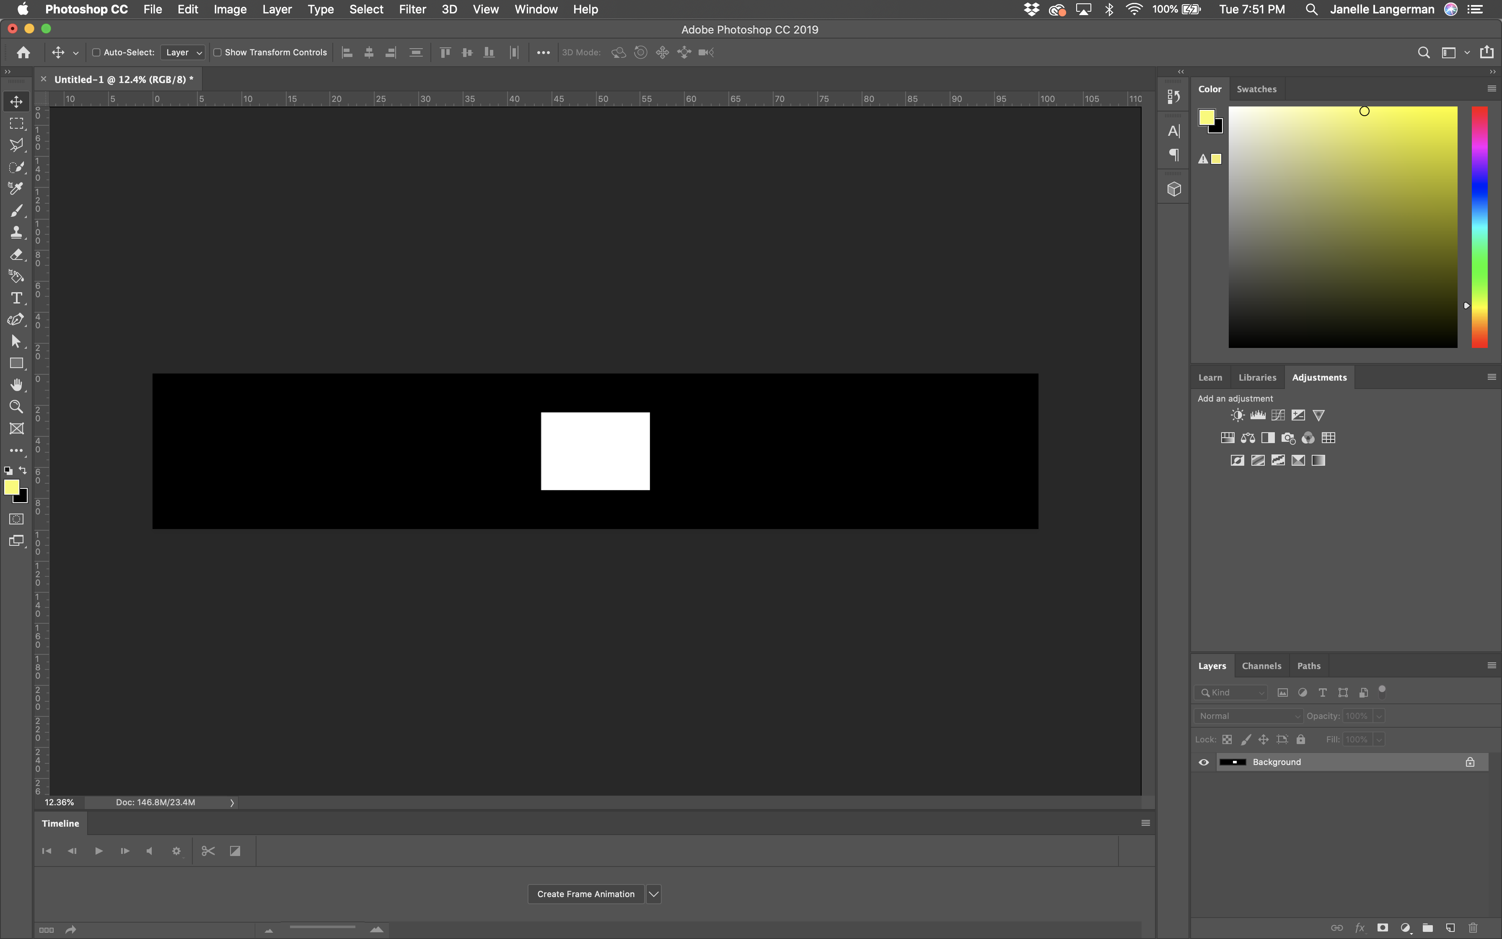Open Filter menu
Image resolution: width=1502 pixels, height=939 pixels.
tap(411, 10)
